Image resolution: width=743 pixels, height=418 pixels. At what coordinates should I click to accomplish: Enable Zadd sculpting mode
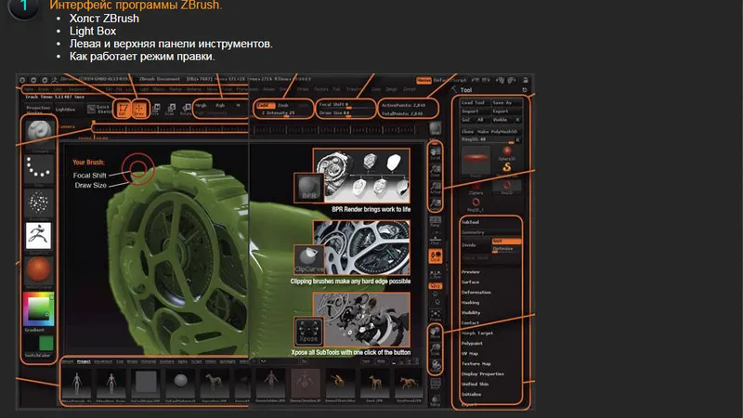tap(266, 106)
